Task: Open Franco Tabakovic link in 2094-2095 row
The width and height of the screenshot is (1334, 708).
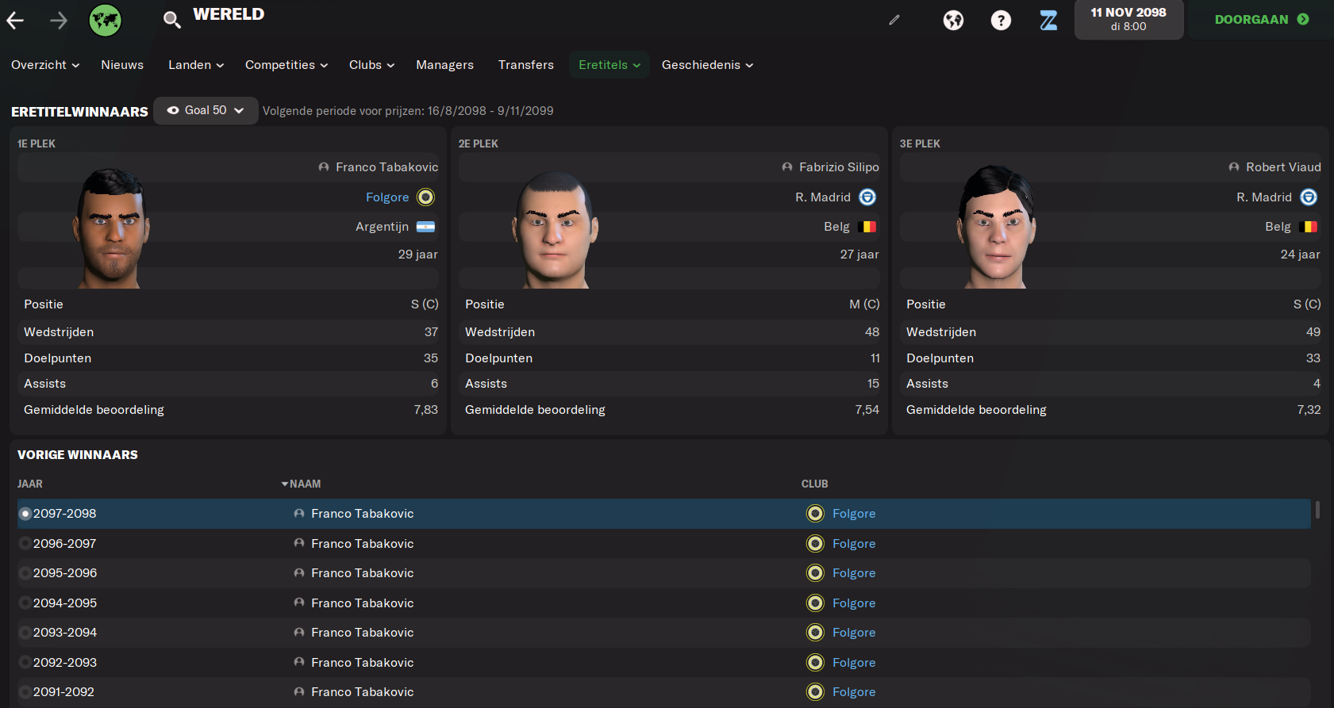Action: point(363,603)
